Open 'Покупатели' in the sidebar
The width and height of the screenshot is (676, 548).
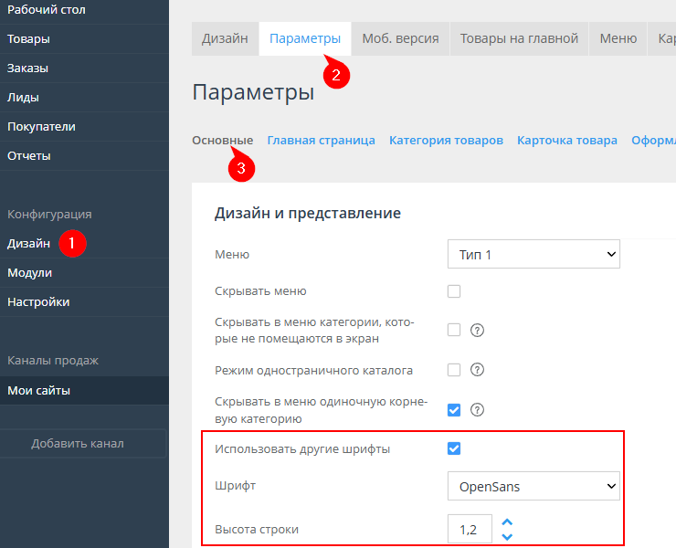pos(84,127)
